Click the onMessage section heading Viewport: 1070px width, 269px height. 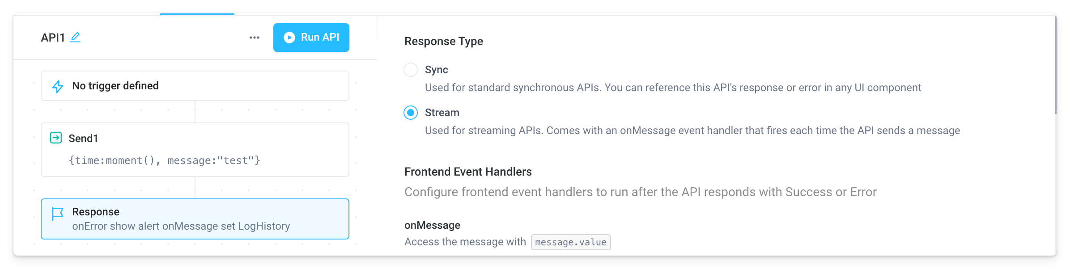432,225
